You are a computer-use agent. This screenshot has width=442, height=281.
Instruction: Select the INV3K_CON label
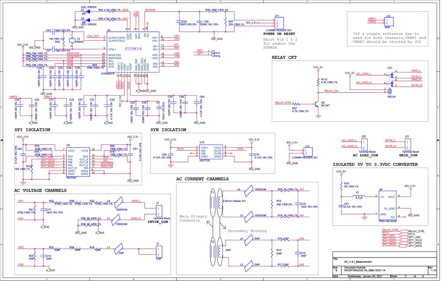158,222
